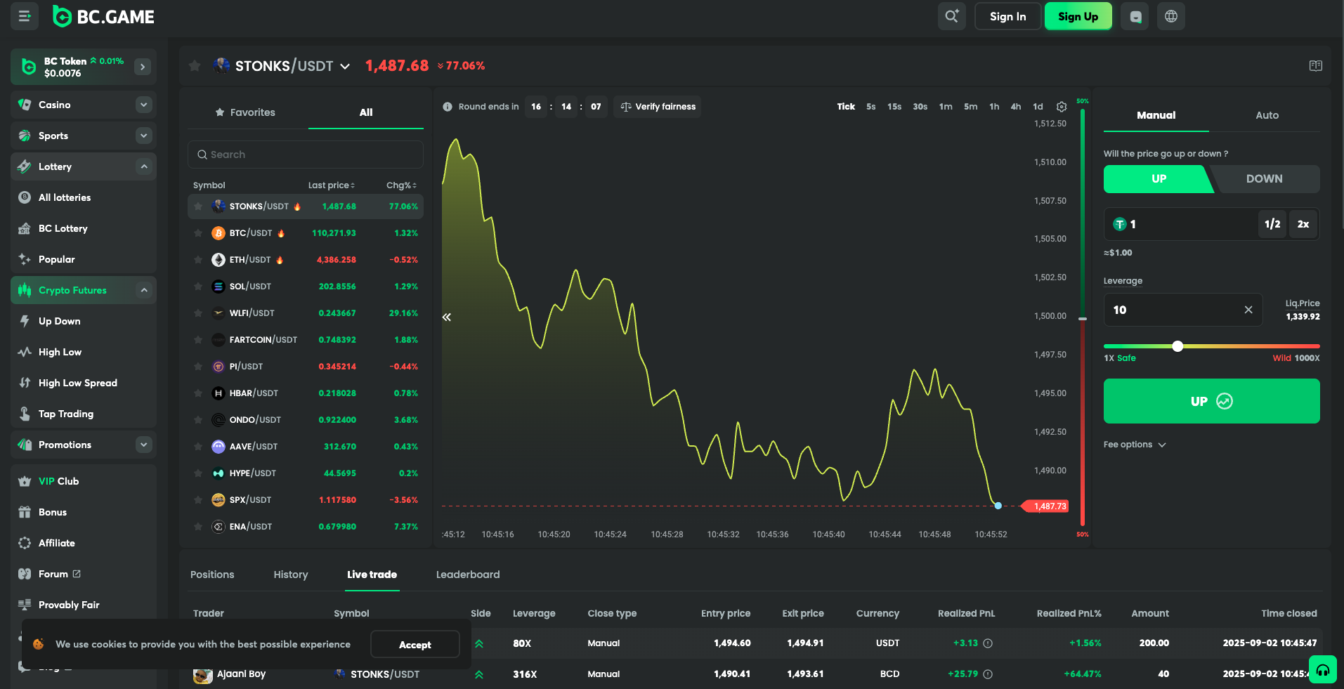Select the DOWN direction toggle
The image size is (1344, 689).
[1264, 179]
